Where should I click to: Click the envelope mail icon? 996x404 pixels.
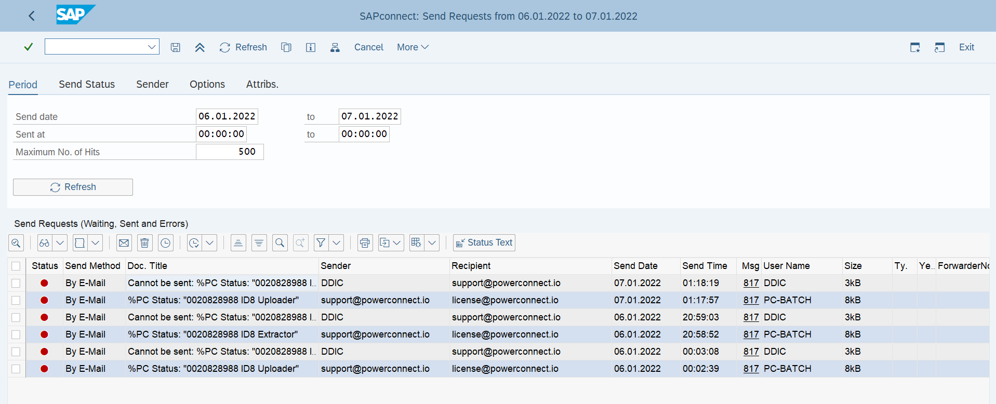[x=124, y=243]
